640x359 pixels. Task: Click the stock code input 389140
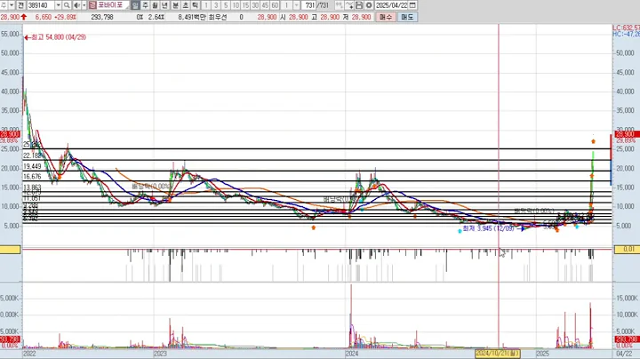click(x=41, y=5)
